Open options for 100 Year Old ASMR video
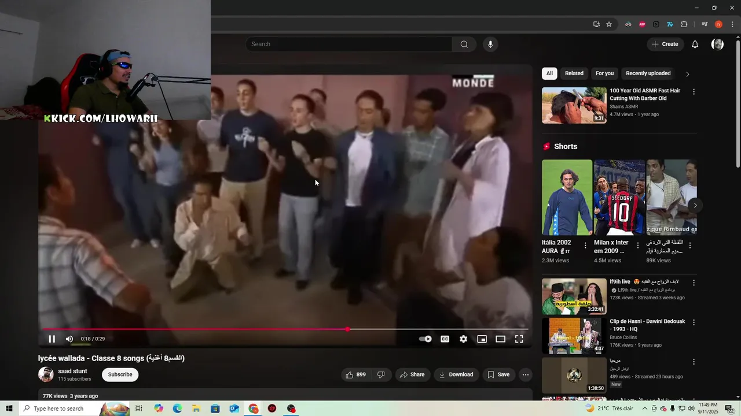Viewport: 741px width, 416px height. point(694,92)
